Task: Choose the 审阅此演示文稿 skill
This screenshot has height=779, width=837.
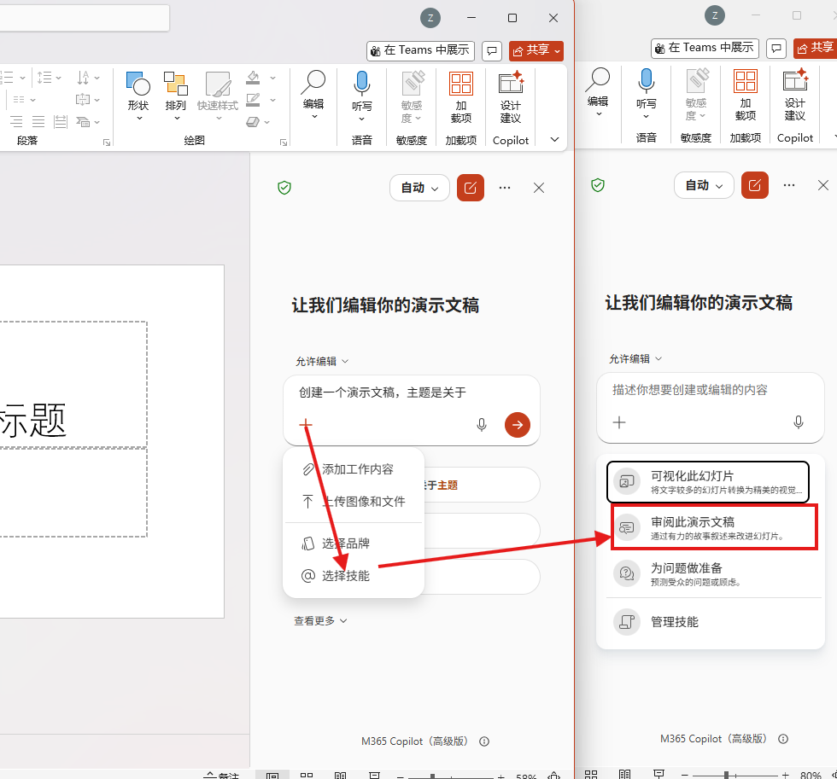Action: pos(714,527)
